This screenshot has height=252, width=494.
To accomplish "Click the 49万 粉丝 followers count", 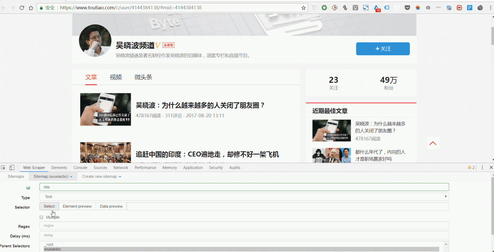I will tap(389, 83).
